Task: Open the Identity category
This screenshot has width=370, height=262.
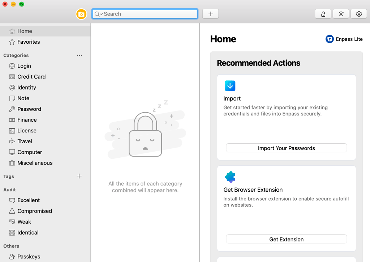Action: pos(45,88)
